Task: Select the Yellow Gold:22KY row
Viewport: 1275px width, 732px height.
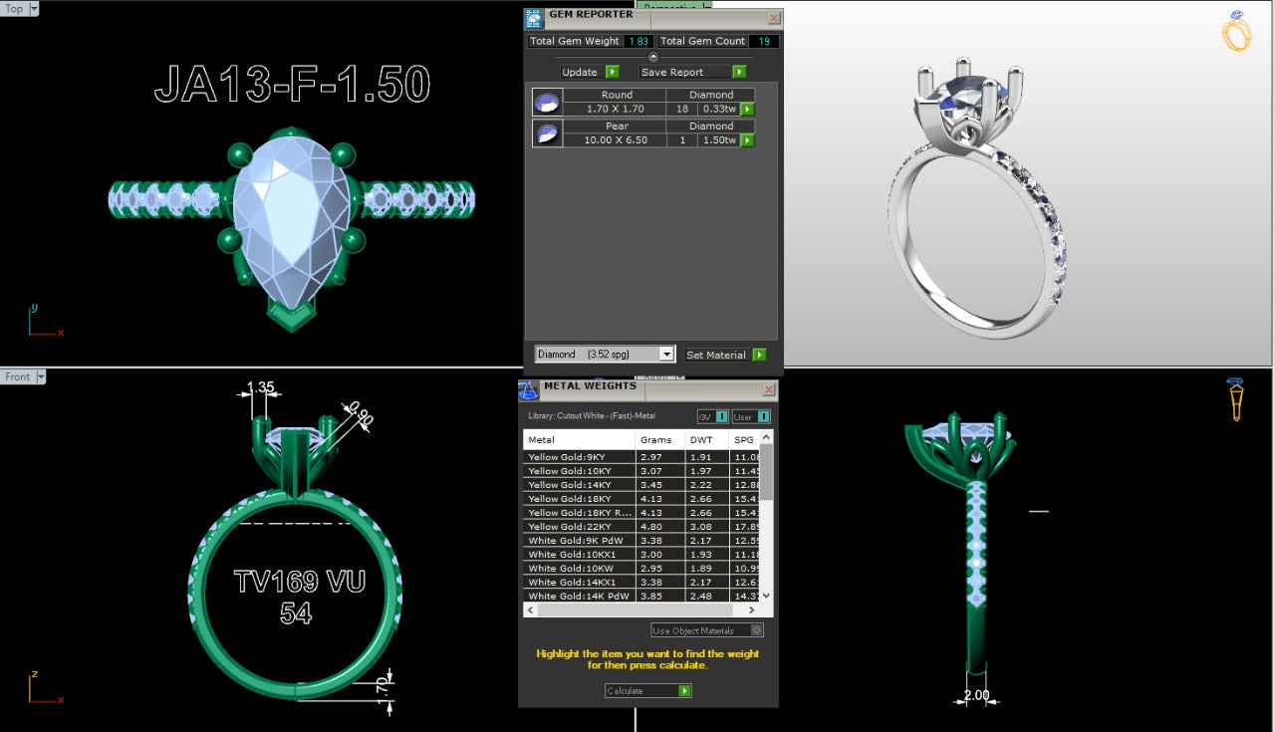Action: (641, 527)
